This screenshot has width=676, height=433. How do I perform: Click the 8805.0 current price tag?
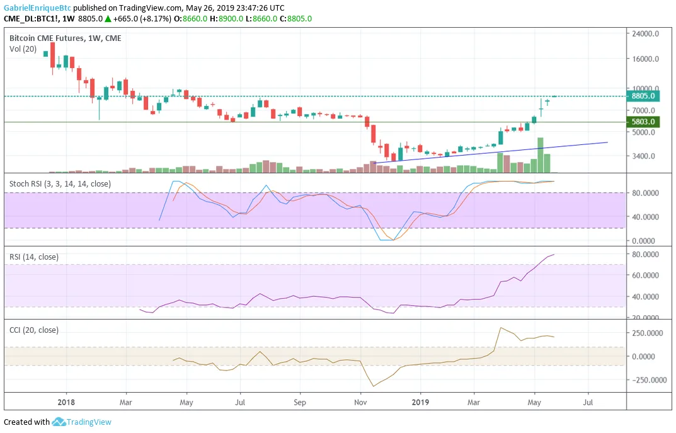[643, 96]
